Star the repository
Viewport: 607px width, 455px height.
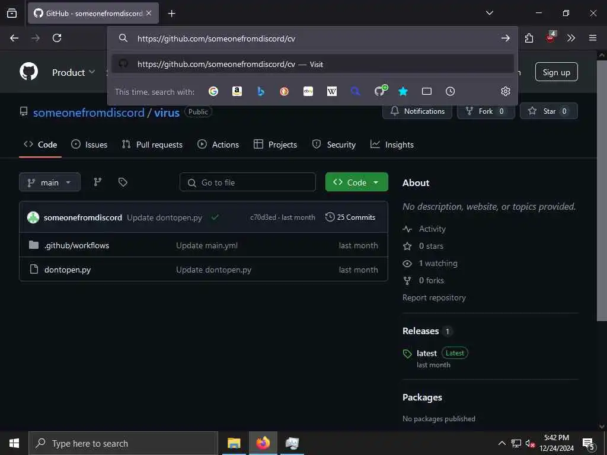point(548,111)
